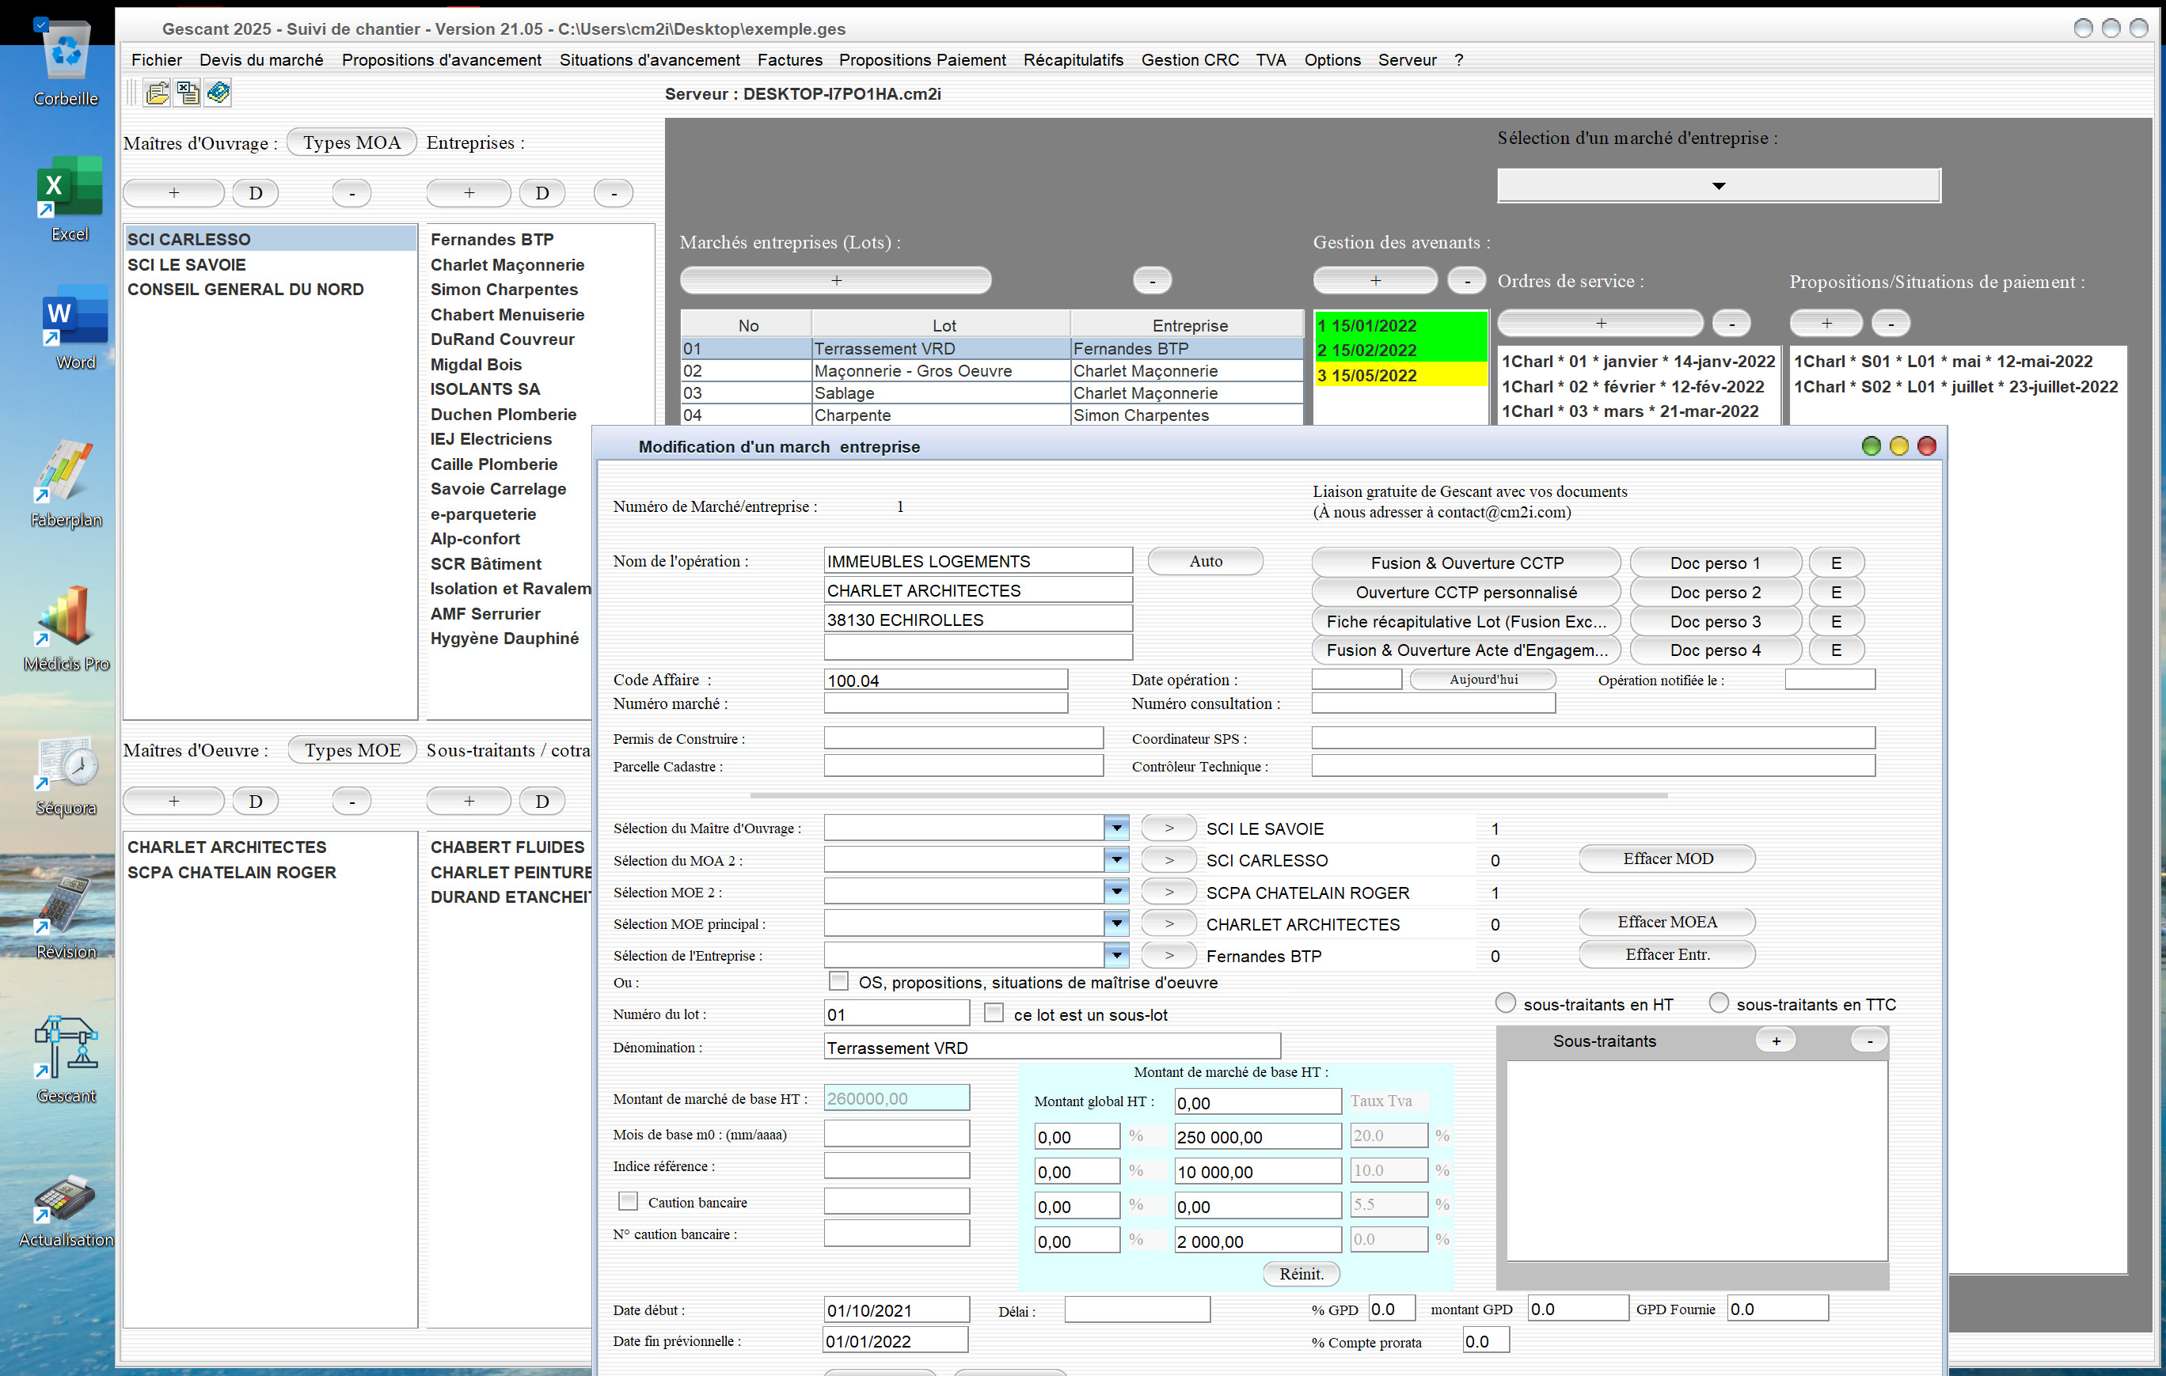Image resolution: width=2166 pixels, height=1376 pixels.
Task: Open the Actualisation desktop shortcut
Action: (x=66, y=1210)
